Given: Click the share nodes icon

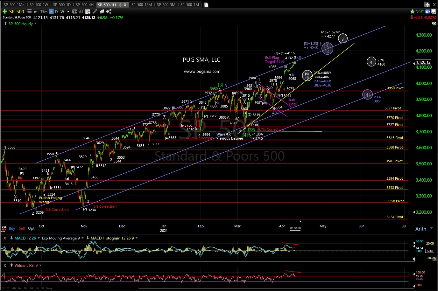Looking at the screenshot, I should pyautogui.click(x=109, y=11).
